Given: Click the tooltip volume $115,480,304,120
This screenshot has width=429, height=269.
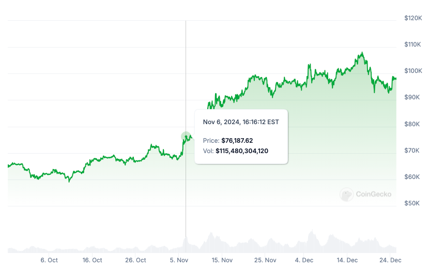Looking at the screenshot, I should (x=241, y=151).
